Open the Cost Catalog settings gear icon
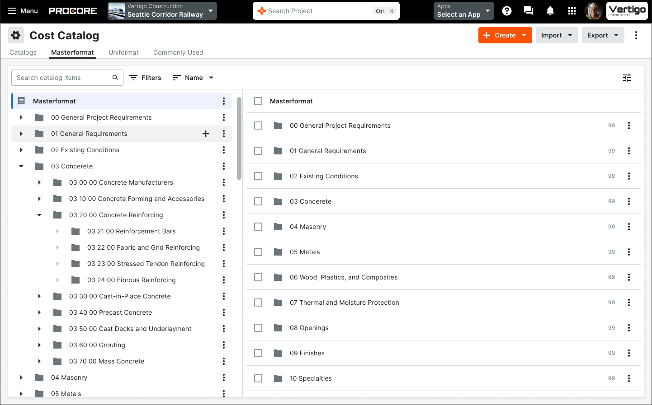Screen dimensions: 652x405 coord(16,35)
